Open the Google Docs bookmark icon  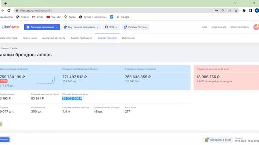pyautogui.click(x=112, y=17)
